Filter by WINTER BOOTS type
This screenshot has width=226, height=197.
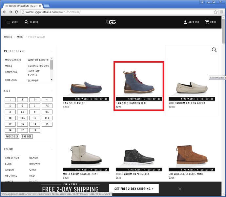(38, 60)
